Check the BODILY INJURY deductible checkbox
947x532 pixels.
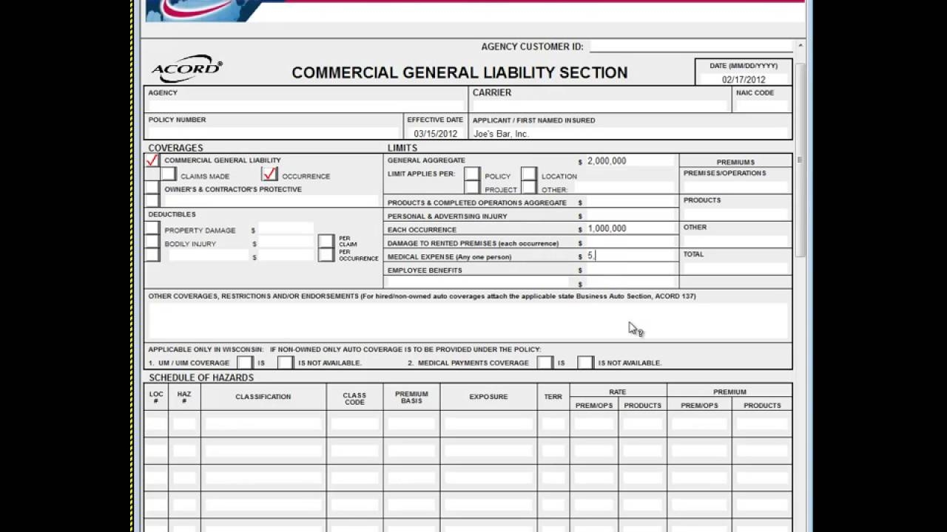(152, 242)
